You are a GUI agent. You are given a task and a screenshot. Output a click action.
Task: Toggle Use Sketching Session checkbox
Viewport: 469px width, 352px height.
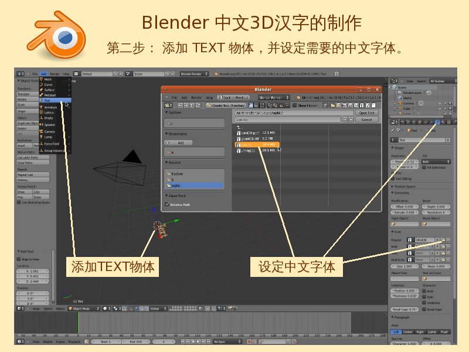tap(19, 202)
